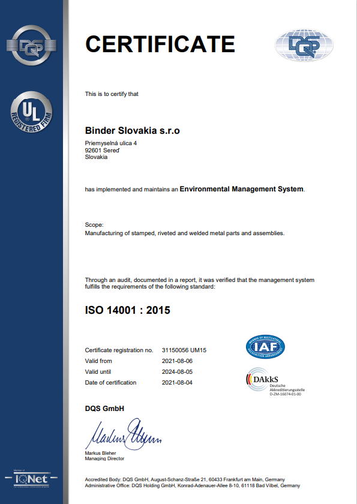357x504 pixels.
Task: Click the DQS logo in the blue sidebar
Action: [31, 46]
